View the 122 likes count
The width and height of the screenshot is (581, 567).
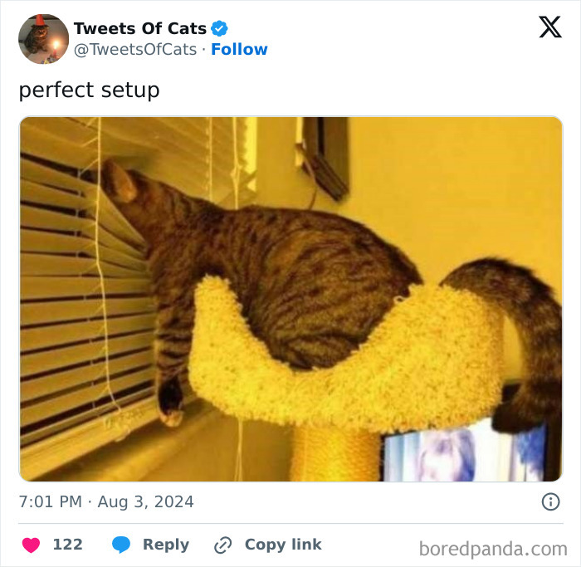[67, 545]
